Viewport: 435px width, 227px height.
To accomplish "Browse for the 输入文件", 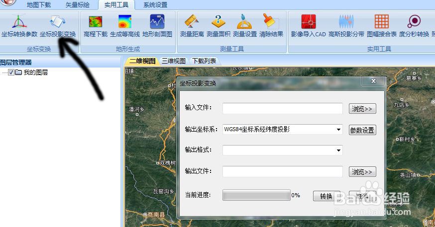I will coord(362,109).
